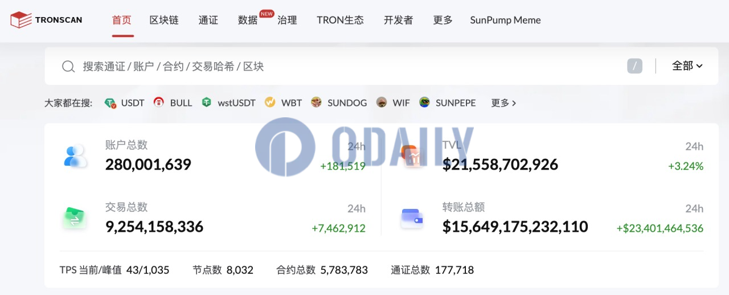This screenshot has width=729, height=295.
Task: Click the BULL trending search link
Action: [181, 103]
